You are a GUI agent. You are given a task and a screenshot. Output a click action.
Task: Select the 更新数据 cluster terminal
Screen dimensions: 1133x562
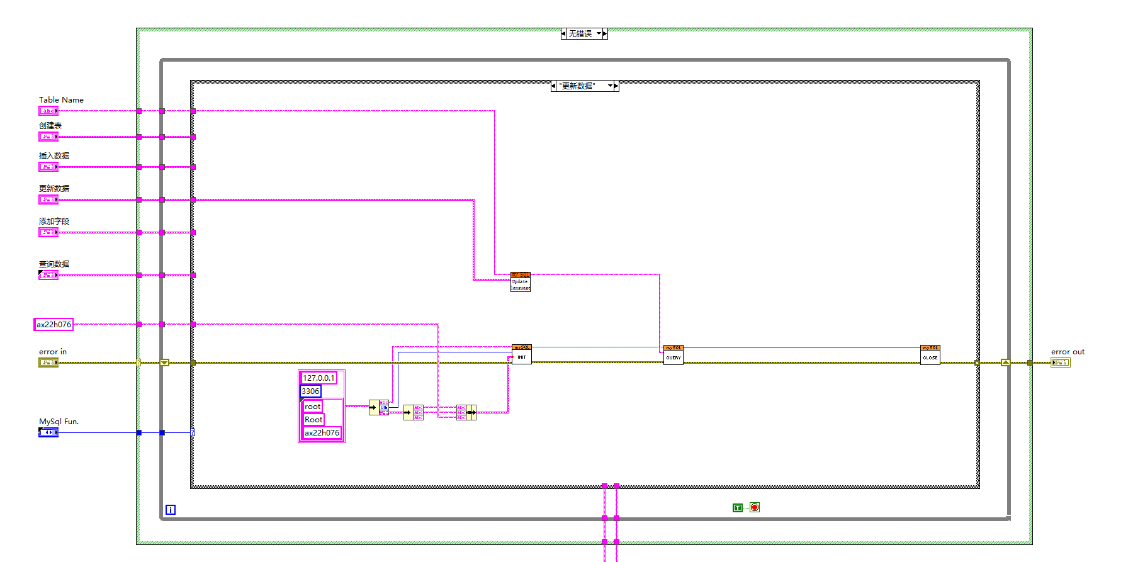click(x=48, y=200)
